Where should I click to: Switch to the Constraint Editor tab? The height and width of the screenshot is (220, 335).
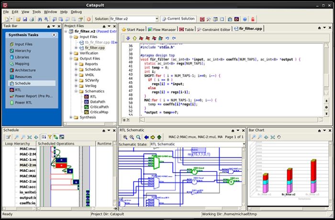coord(213,30)
